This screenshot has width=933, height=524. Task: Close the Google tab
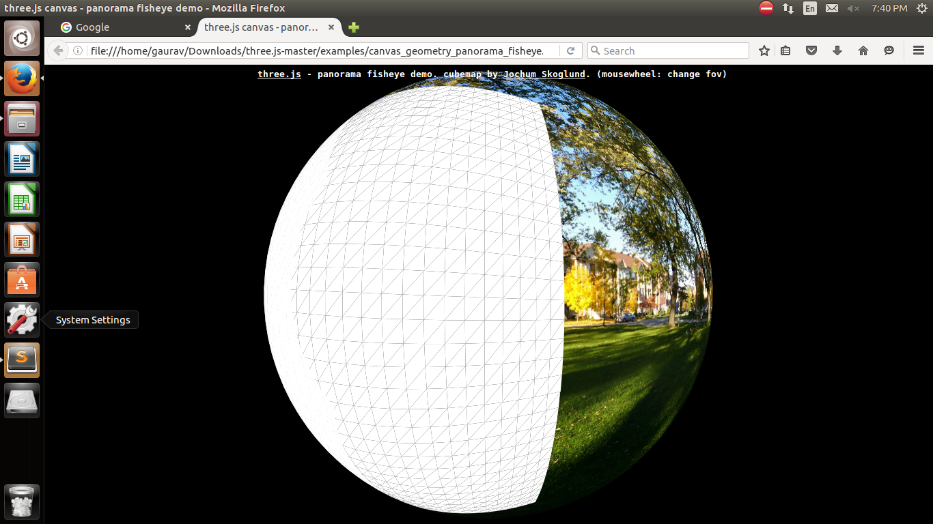(x=188, y=27)
